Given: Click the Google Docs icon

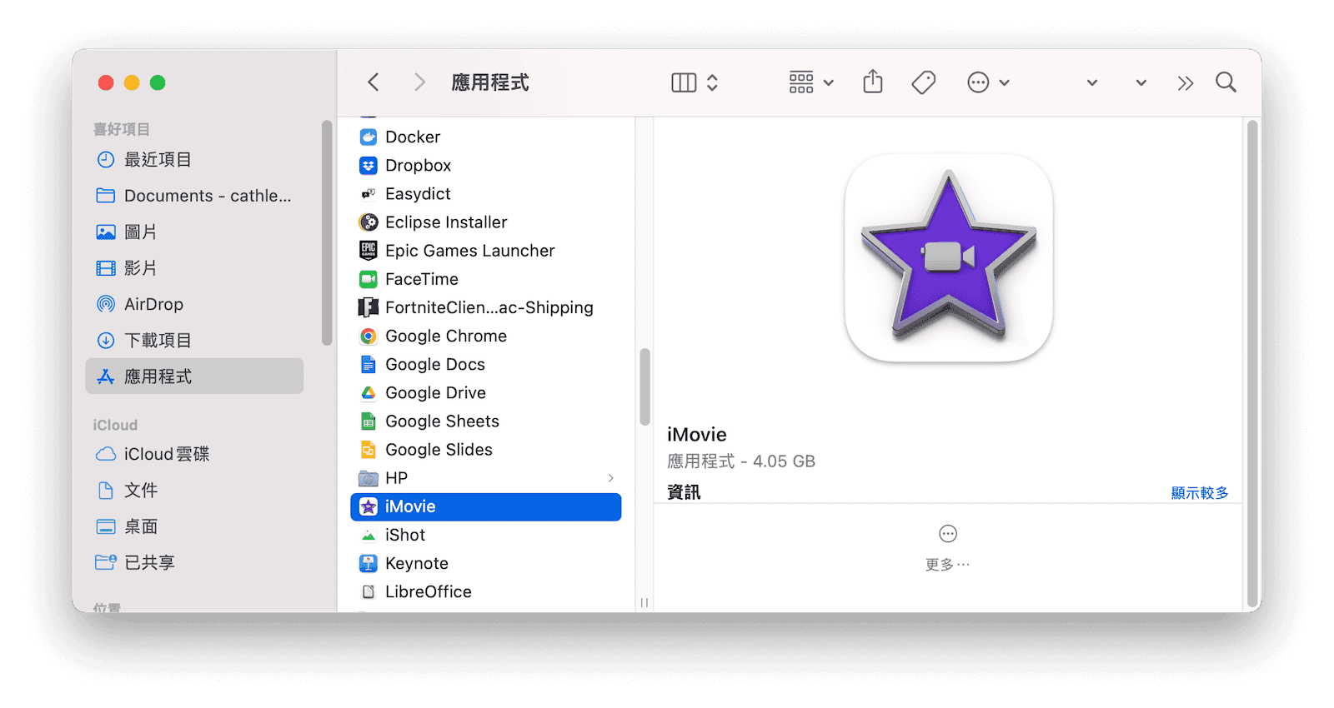Looking at the screenshot, I should point(368,364).
